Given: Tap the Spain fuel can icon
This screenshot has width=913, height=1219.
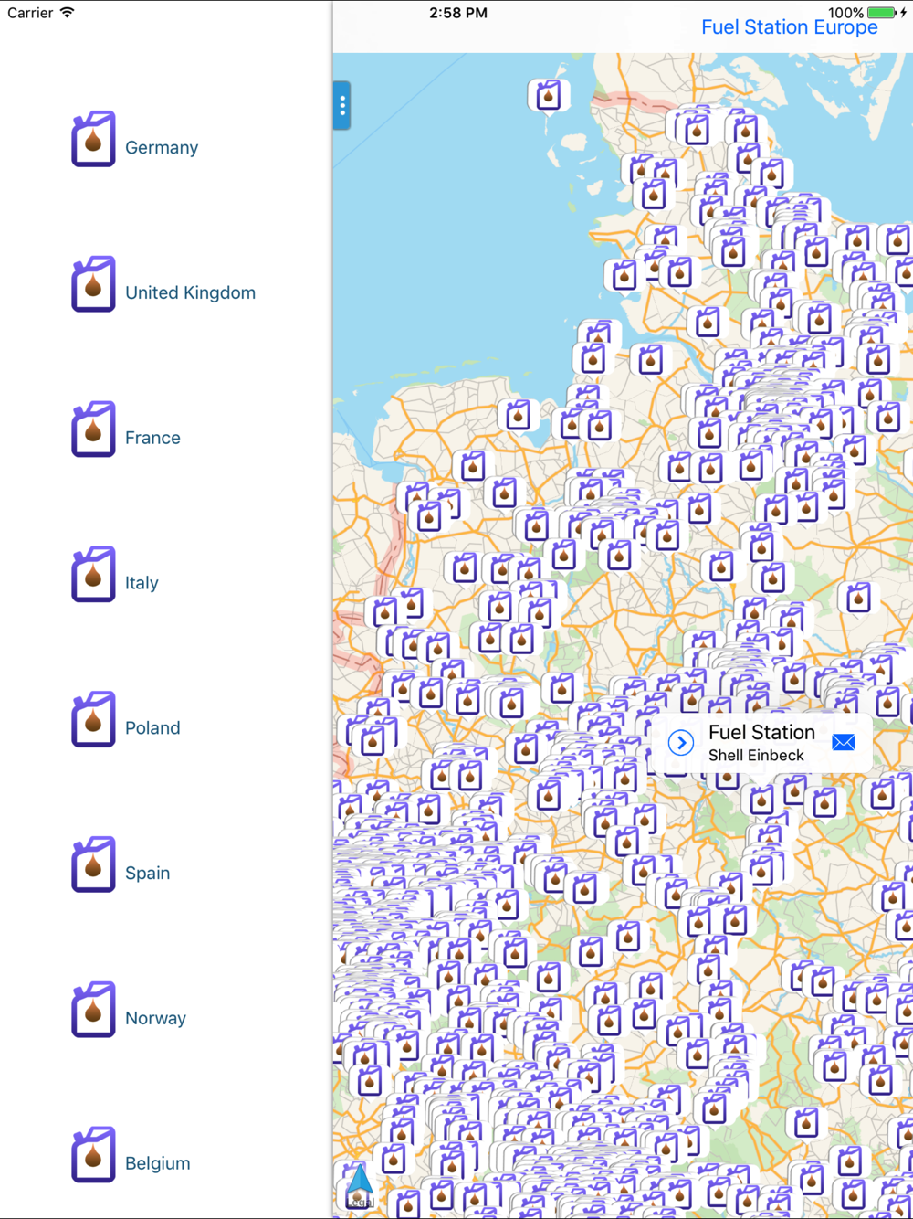Looking at the screenshot, I should [93, 864].
